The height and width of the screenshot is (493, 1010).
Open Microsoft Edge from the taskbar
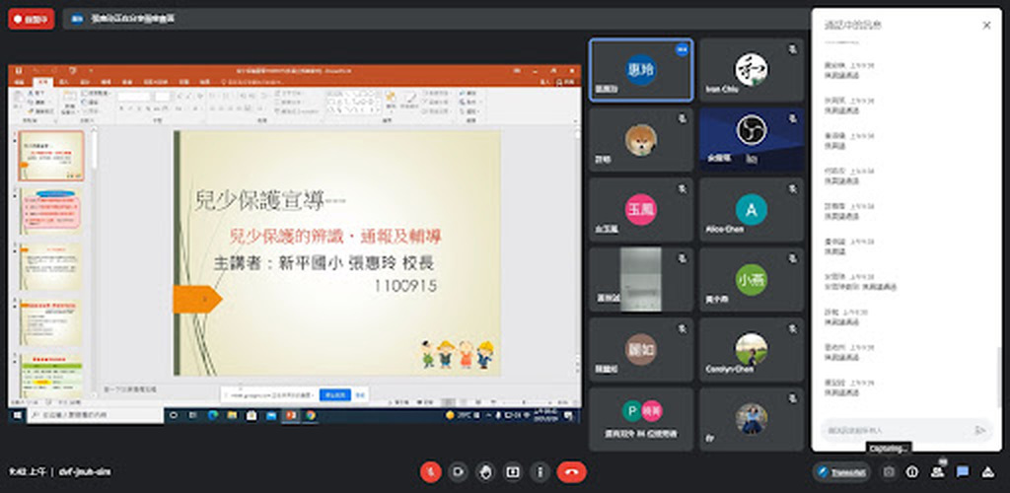point(213,416)
